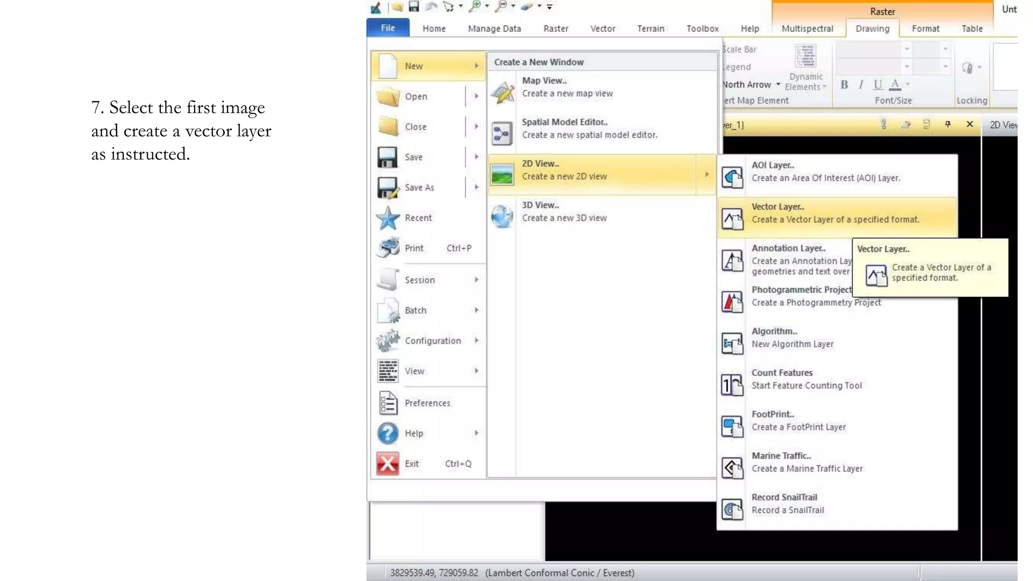Select the Annotation Layer icon
1033x581 pixels.
[732, 260]
